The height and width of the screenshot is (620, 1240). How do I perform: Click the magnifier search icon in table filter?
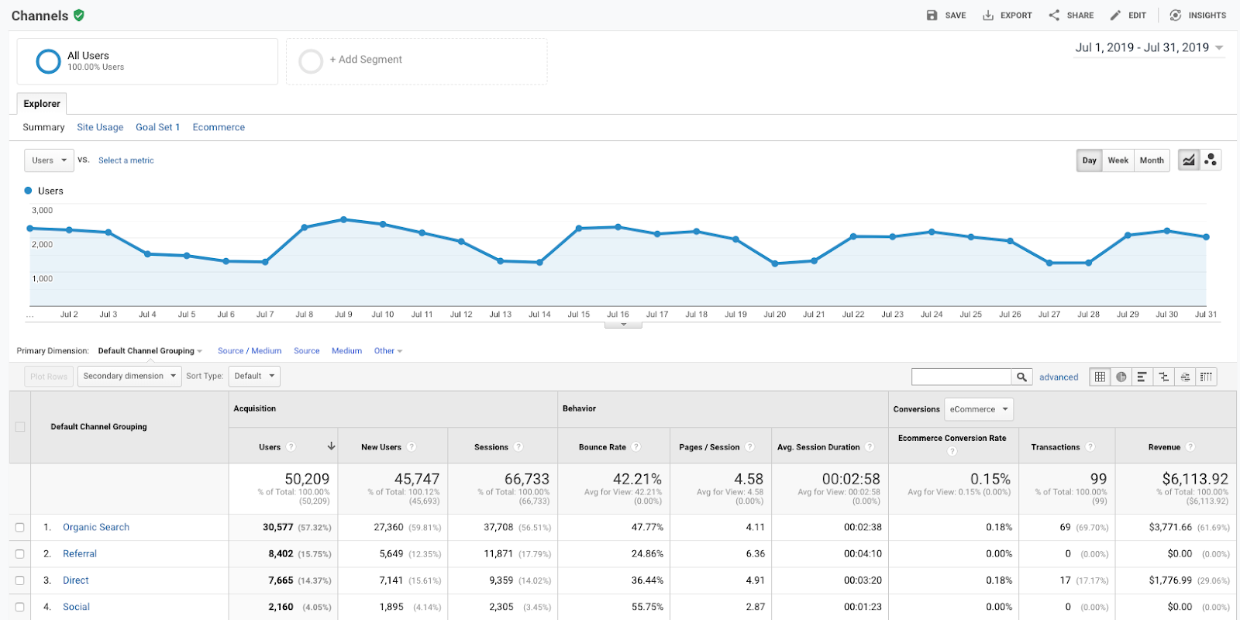coord(1022,377)
